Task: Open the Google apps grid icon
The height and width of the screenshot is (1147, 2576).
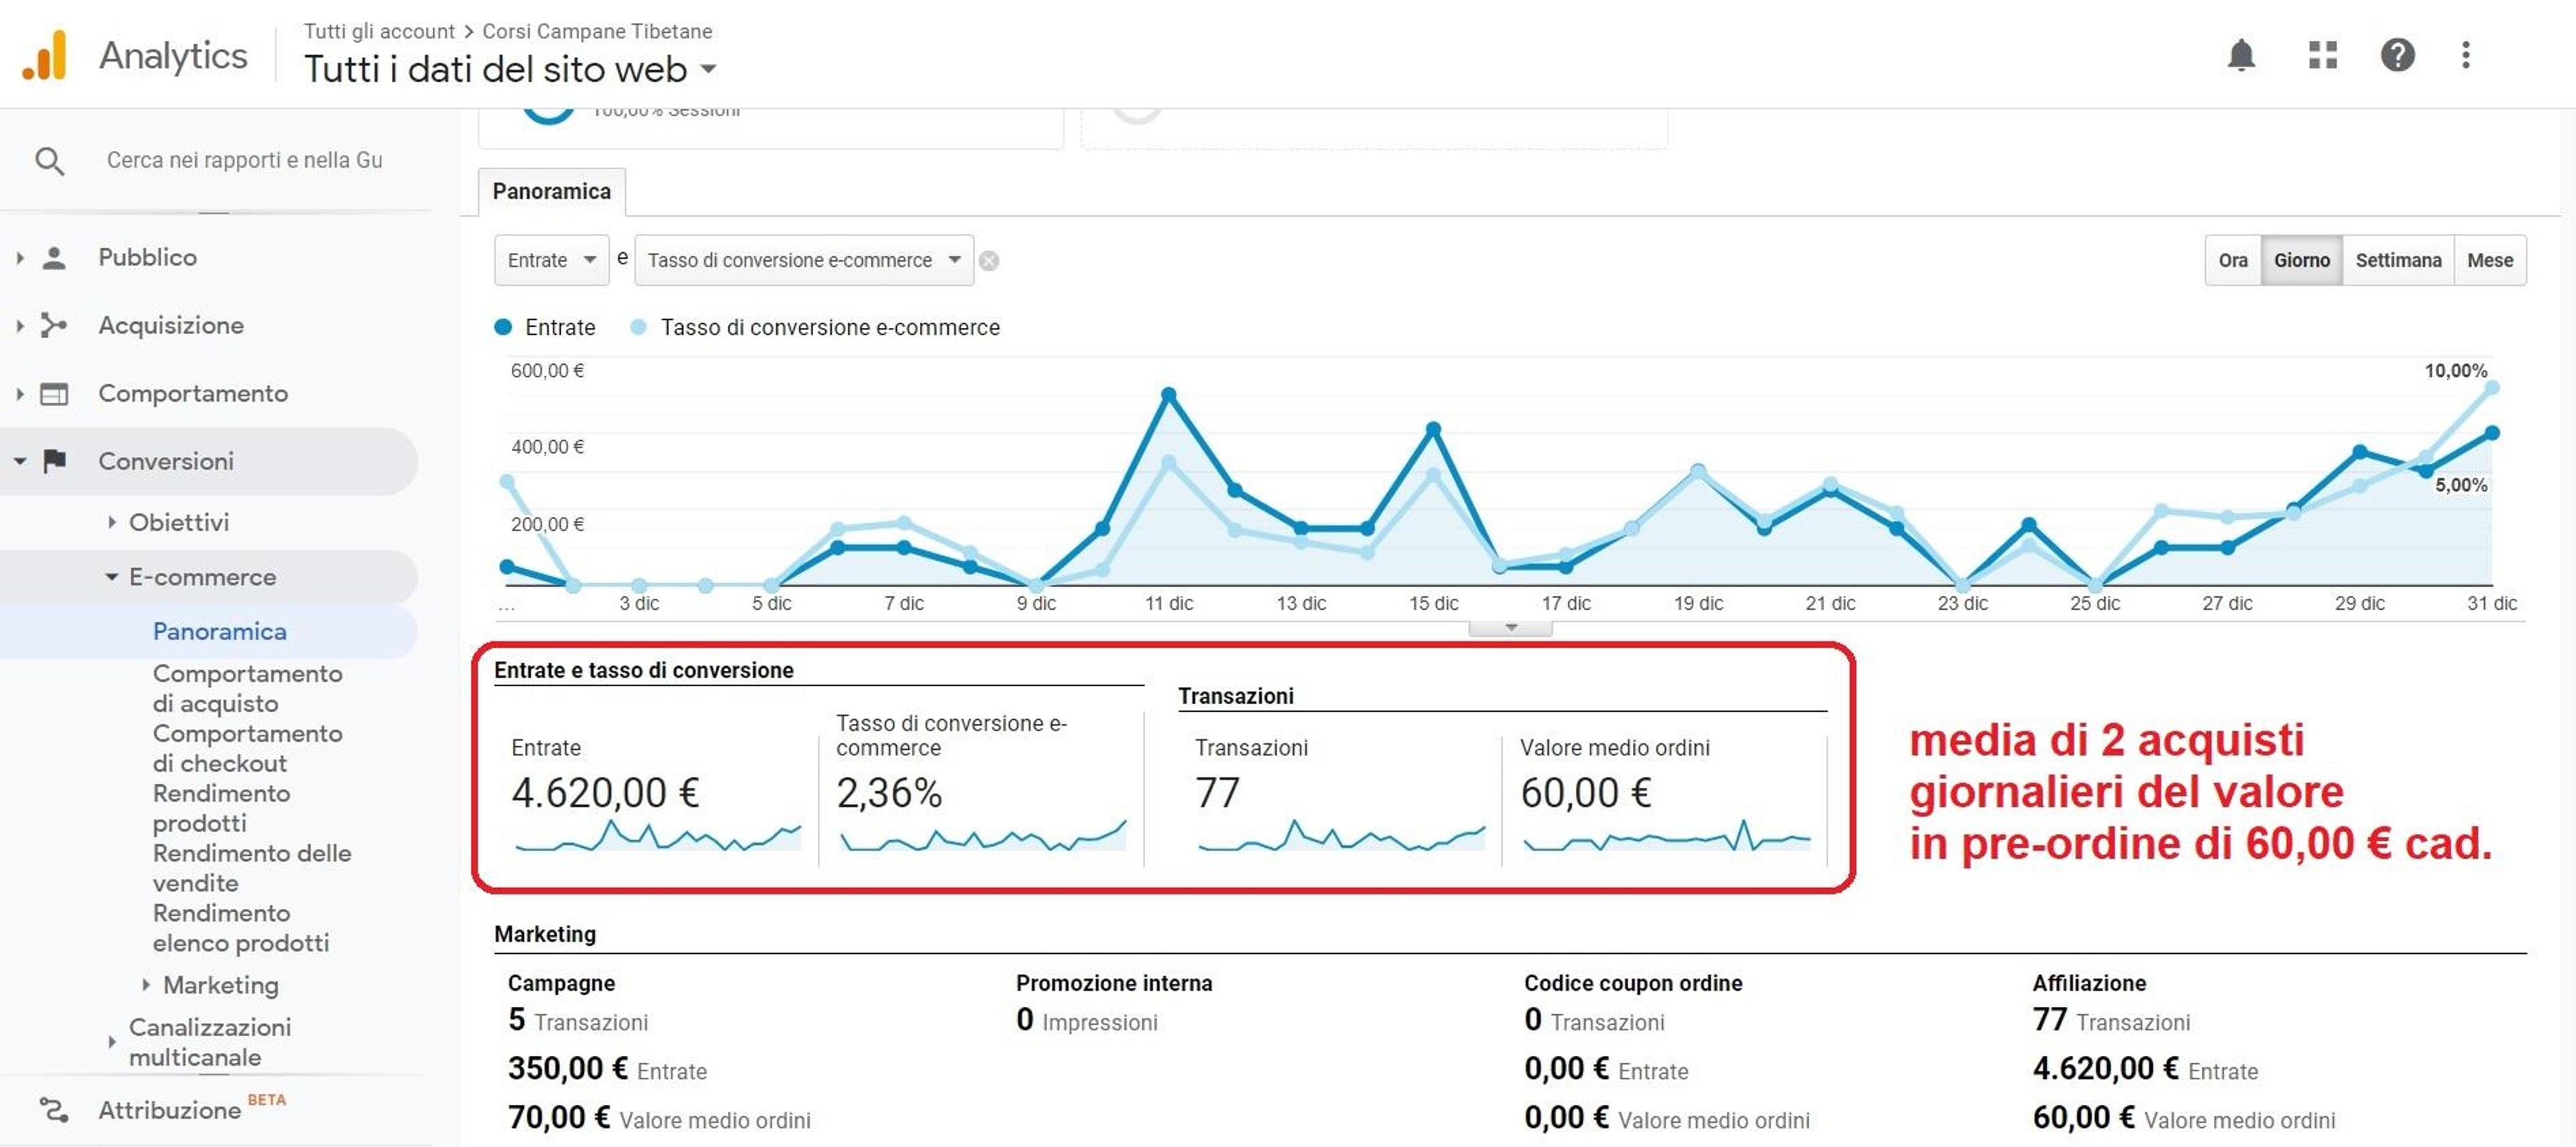Action: click(x=2322, y=55)
